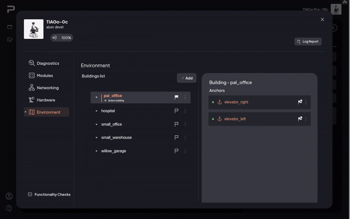Click the 100% volume value
This screenshot has width=350, height=219.
pyautogui.click(x=66, y=38)
